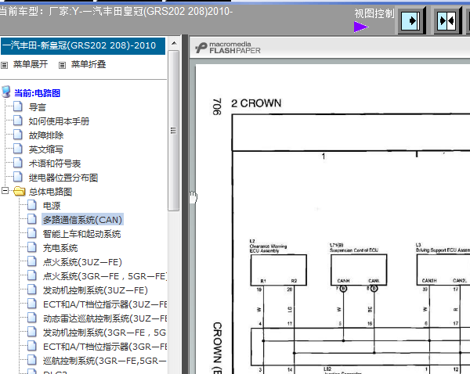Expand all menus with 菜单展开

pyautogui.click(x=31, y=64)
